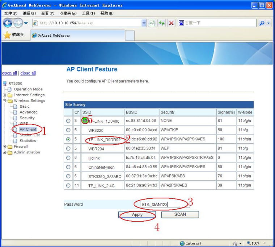Image resolution: width=275 pixels, height=247 pixels.
Task: Click the red Stop loading icon
Action: point(171,23)
